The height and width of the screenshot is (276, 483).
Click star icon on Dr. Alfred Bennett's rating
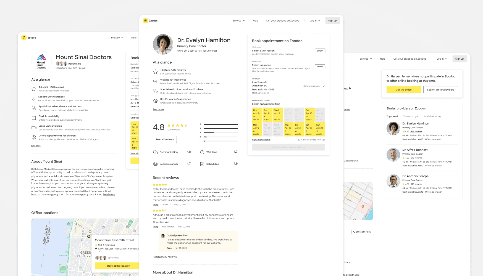403,158
